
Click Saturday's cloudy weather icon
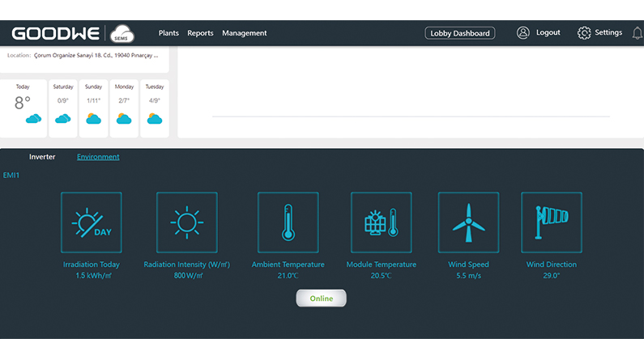coord(63,119)
